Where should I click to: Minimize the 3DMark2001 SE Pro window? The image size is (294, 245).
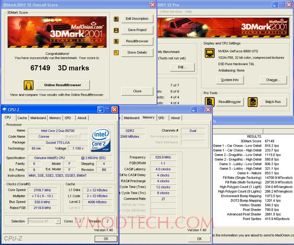point(275,5)
